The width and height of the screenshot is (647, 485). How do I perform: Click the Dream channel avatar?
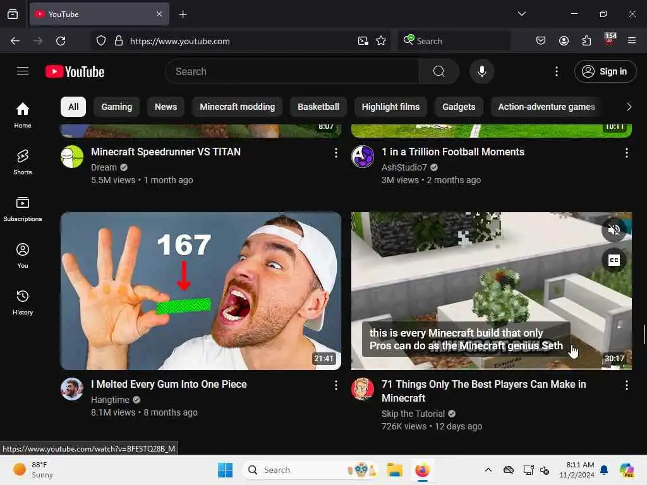[72, 157]
